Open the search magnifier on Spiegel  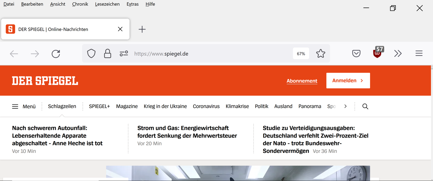365,106
